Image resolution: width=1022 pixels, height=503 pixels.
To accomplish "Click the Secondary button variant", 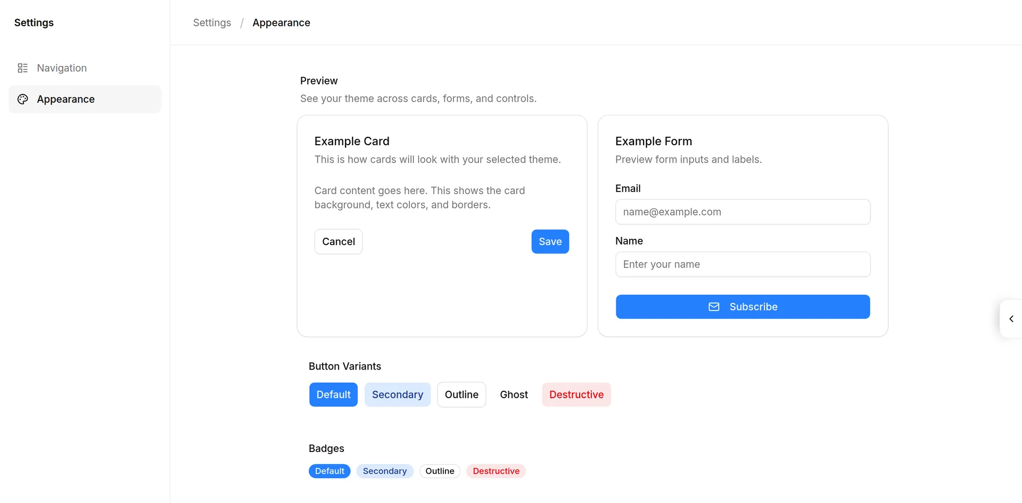I will 398,395.
